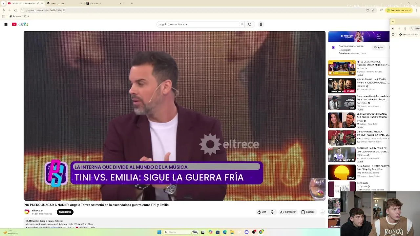Start voice search with microphone icon
The image size is (420, 236).
point(261,24)
